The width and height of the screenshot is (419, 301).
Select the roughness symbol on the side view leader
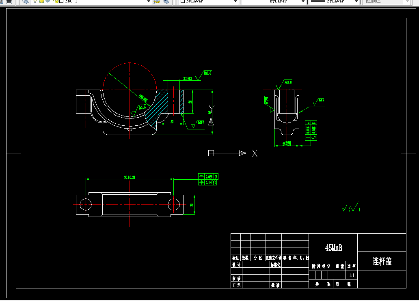click(x=319, y=102)
